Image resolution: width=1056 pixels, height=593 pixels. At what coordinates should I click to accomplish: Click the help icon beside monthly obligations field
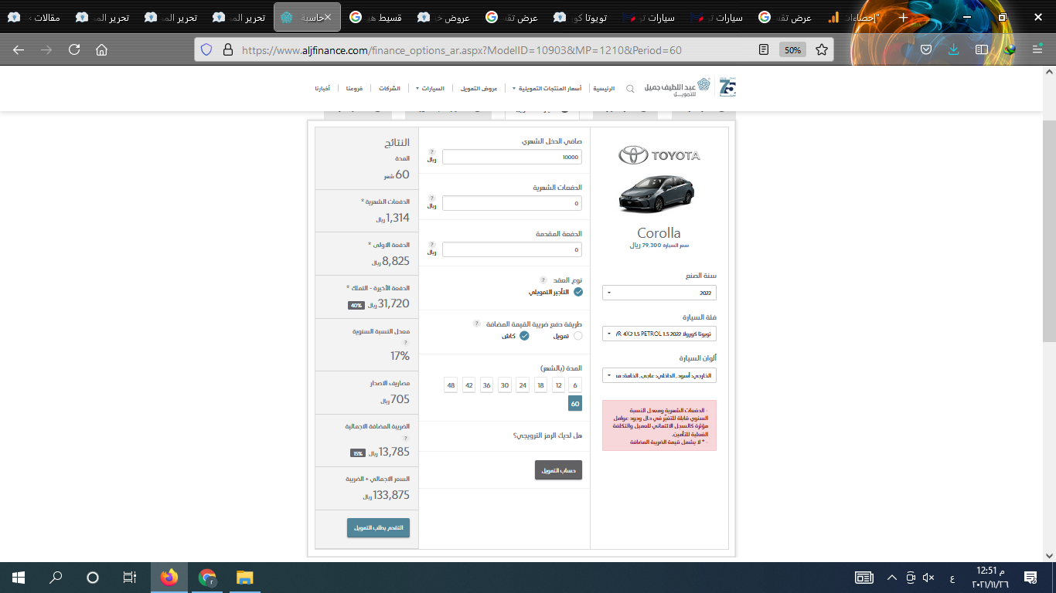[x=432, y=198]
